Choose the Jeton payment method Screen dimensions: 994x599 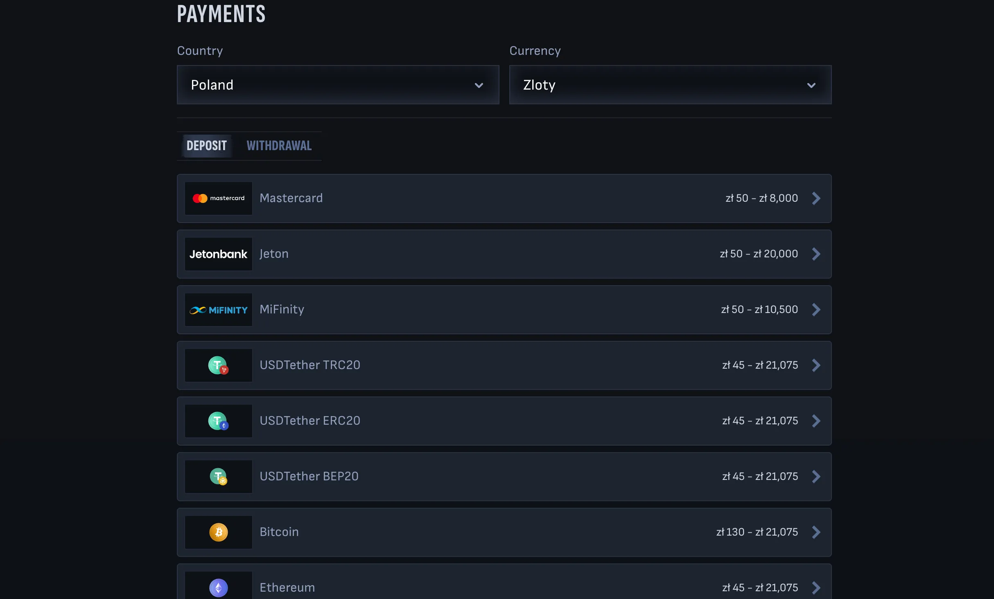coord(504,254)
